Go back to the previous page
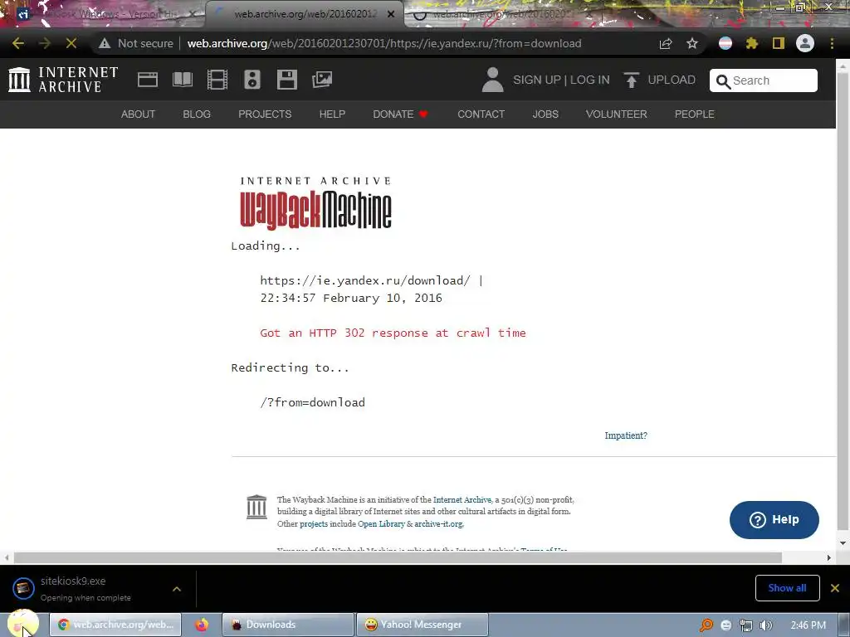The height and width of the screenshot is (637, 850). pos(18,43)
